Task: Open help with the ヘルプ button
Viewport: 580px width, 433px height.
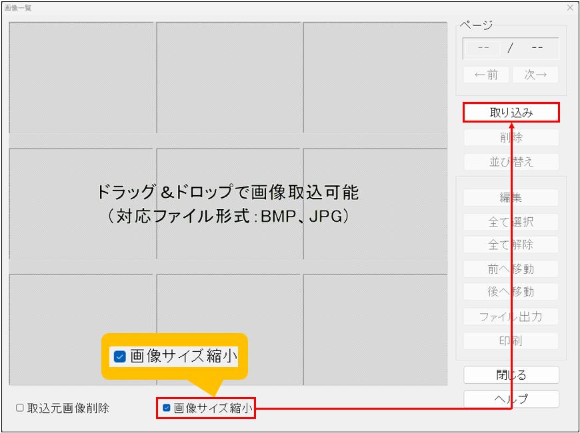Action: [511, 399]
